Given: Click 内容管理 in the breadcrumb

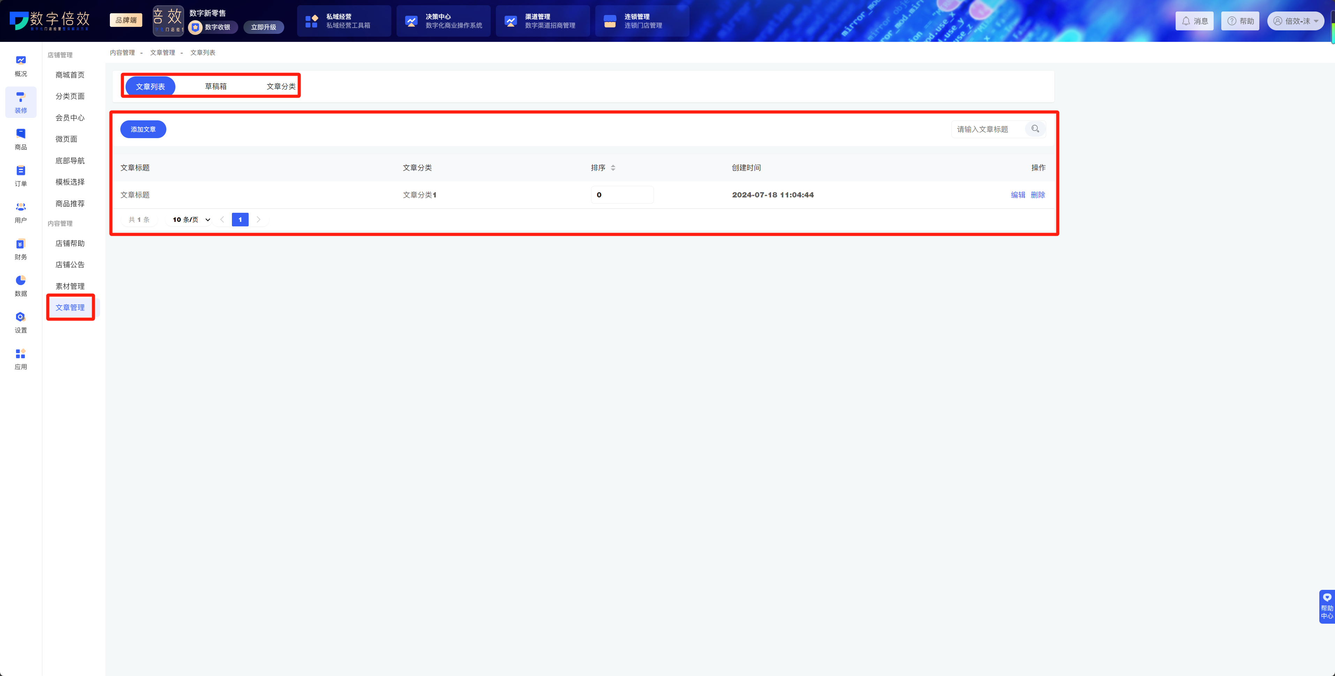Looking at the screenshot, I should click(122, 52).
